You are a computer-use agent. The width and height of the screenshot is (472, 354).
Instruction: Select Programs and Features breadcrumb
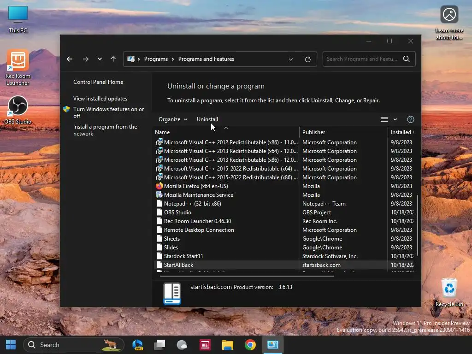tap(206, 59)
